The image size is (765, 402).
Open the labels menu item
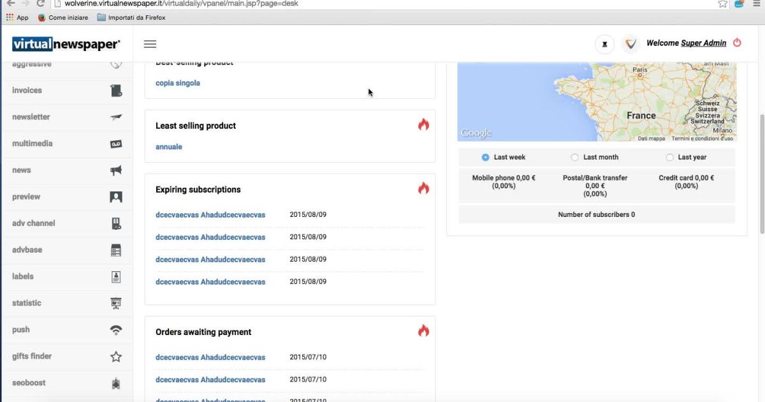[x=23, y=276]
